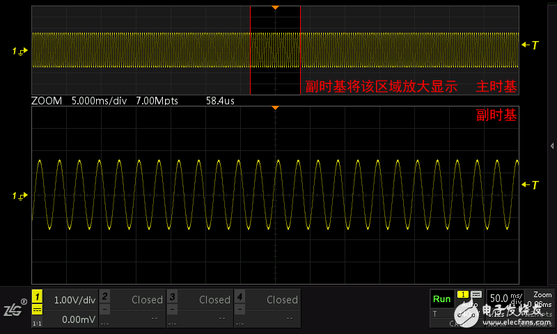Viewport: 557px width, 334px height.
Task: Click channel 1 DC coupling icon
Action: click(x=37, y=310)
